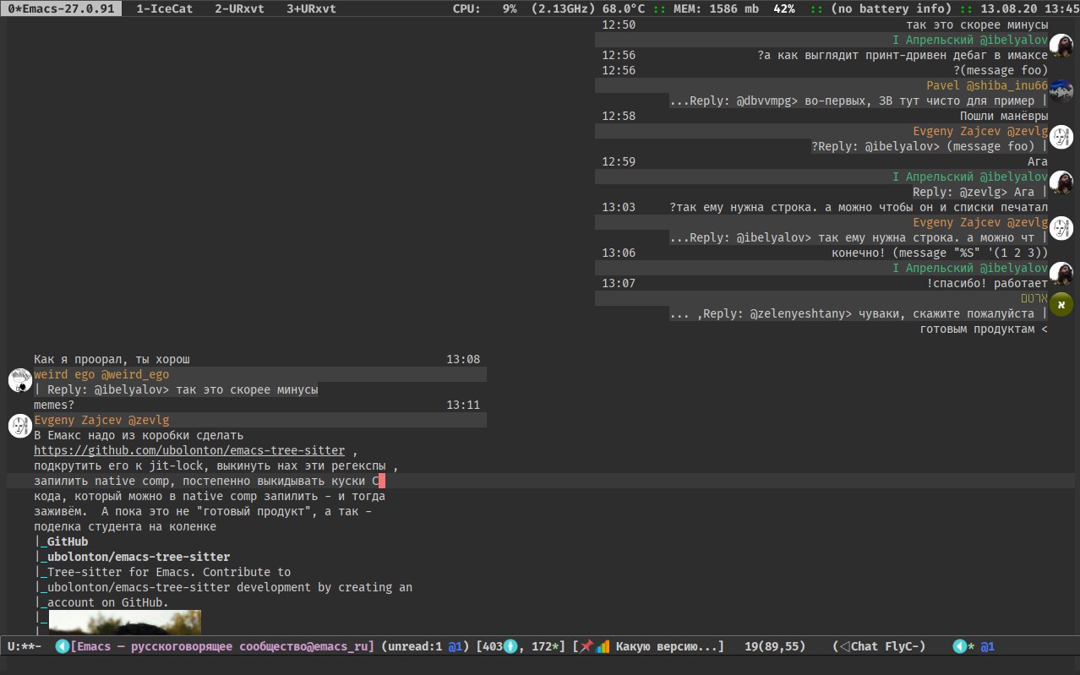Click the (no battery info) status
This screenshot has width=1080, height=675.
[x=891, y=8]
